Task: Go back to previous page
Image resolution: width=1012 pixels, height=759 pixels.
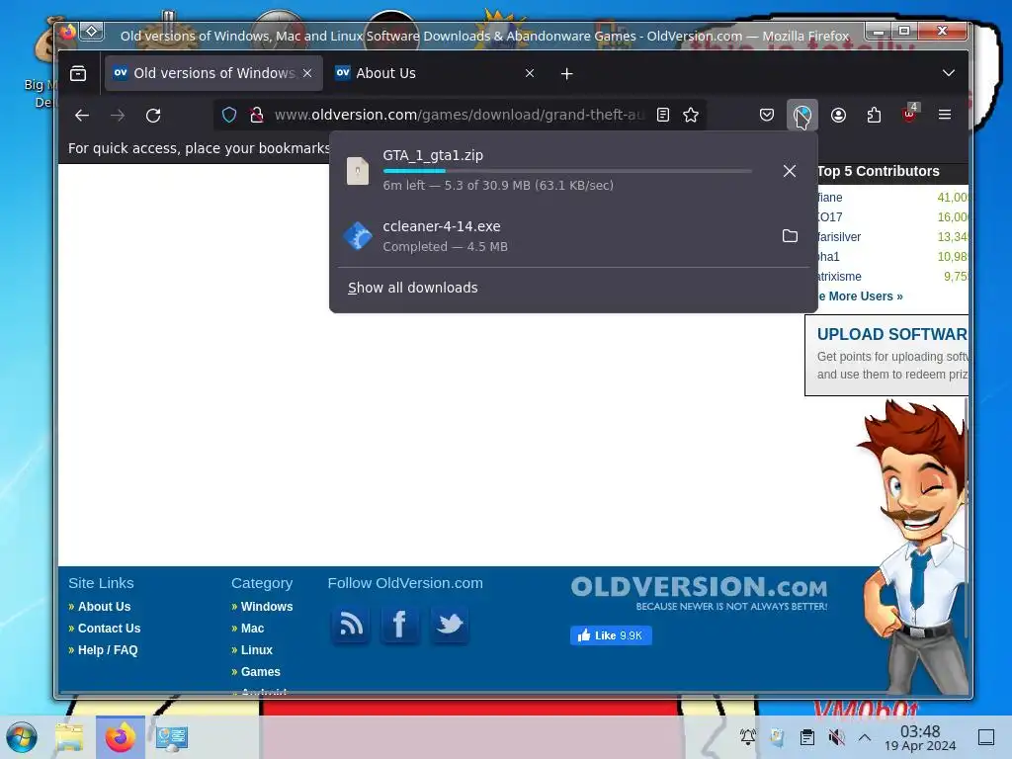Action: pyautogui.click(x=82, y=115)
